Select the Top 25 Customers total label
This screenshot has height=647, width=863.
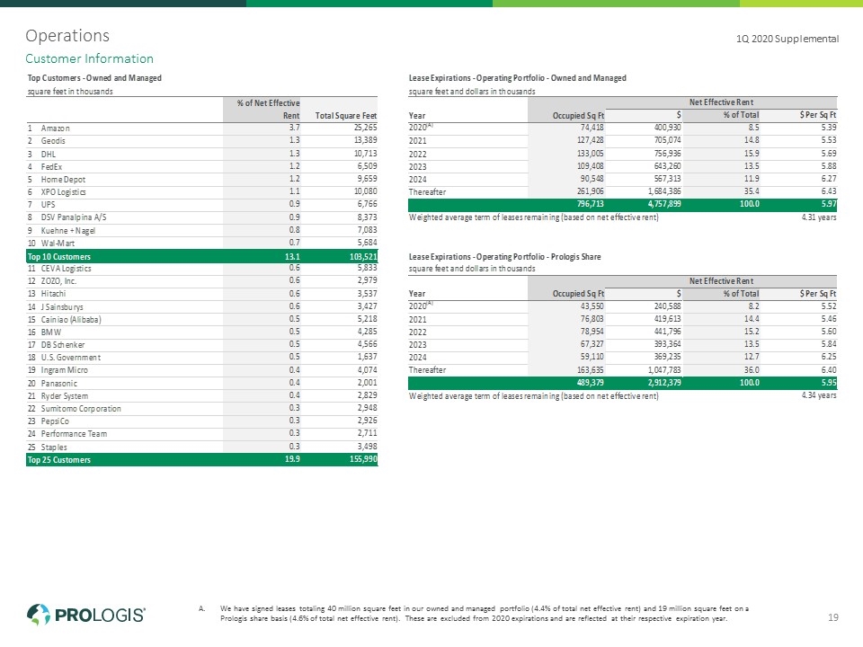[x=59, y=460]
